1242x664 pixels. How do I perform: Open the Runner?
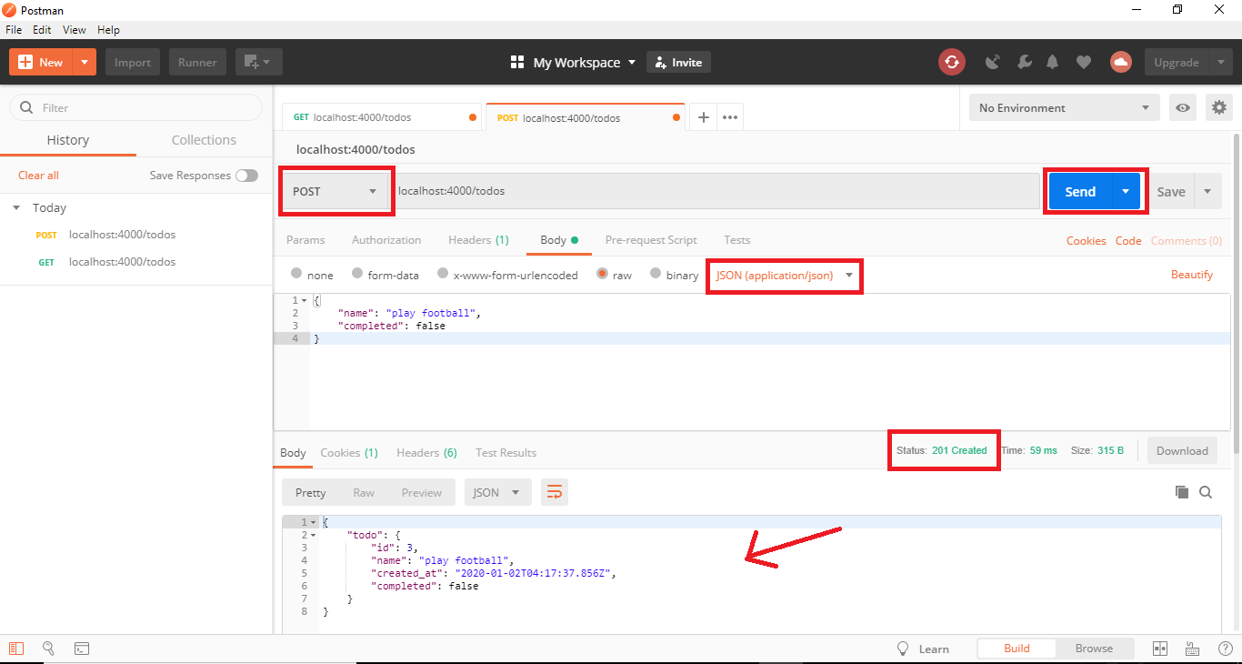pyautogui.click(x=197, y=62)
